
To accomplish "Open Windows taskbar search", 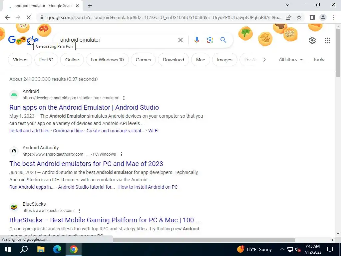I will [x=24, y=249].
